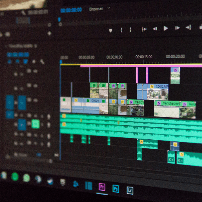Go to Out point
Viewport: 202px width, 202px height.
(x=189, y=27)
